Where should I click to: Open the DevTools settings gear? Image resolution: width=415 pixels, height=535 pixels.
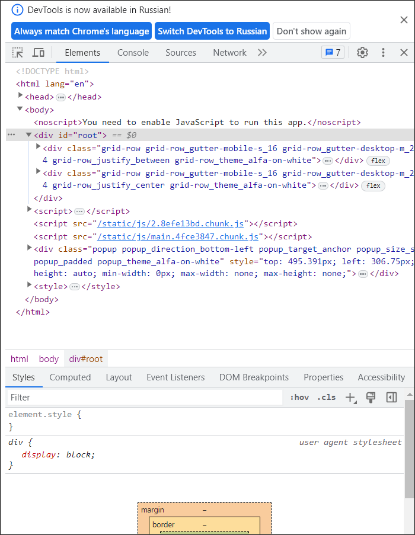pos(362,53)
